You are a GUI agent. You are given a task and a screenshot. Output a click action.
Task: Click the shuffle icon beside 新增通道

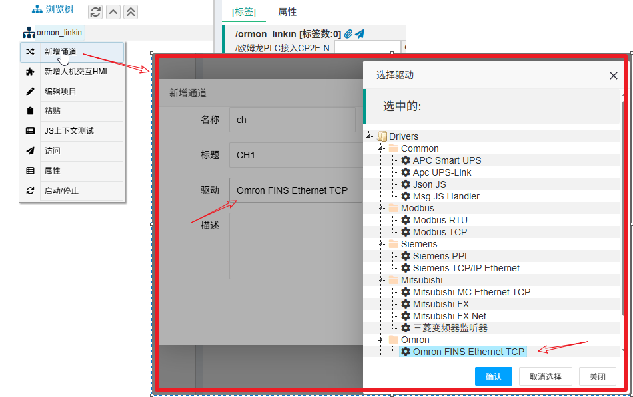(x=30, y=52)
